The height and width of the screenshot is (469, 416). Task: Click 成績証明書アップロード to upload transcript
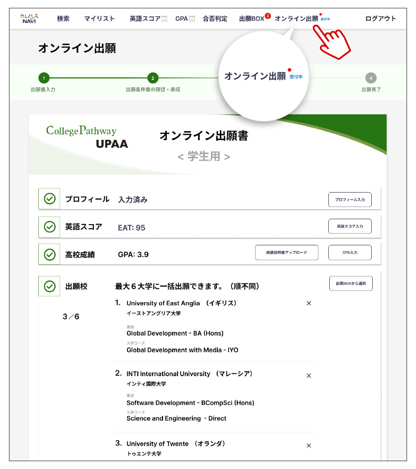(x=286, y=253)
